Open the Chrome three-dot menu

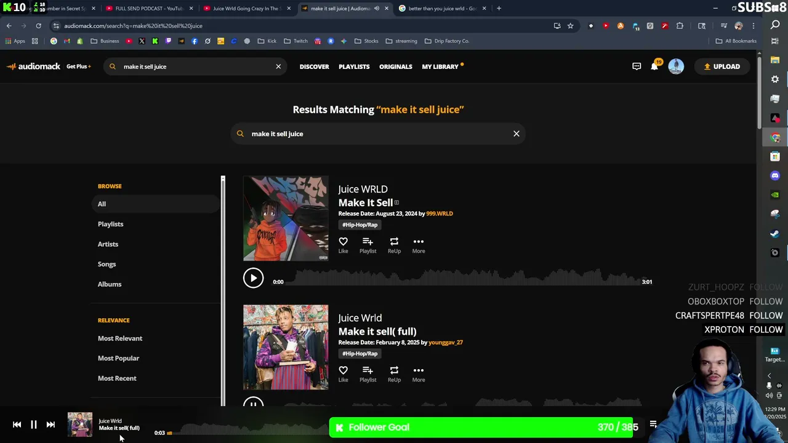tap(753, 26)
